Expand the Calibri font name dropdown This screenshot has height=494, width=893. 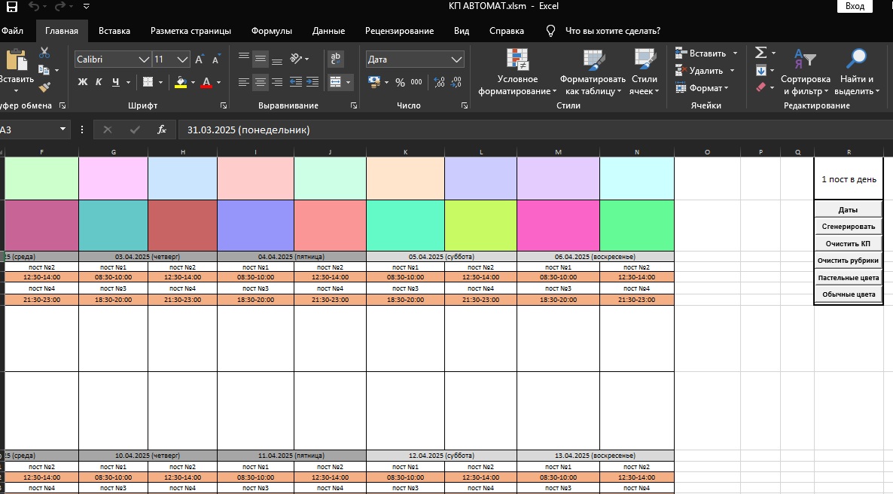click(x=144, y=59)
